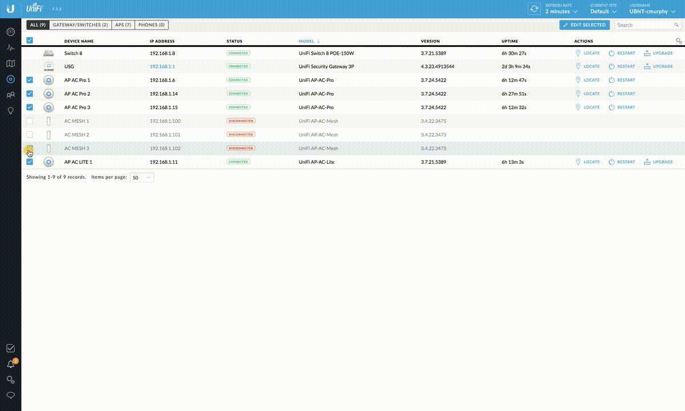This screenshot has width=685, height=411.
Task: Click the AC MESH 1 device icon
Action: tap(49, 121)
